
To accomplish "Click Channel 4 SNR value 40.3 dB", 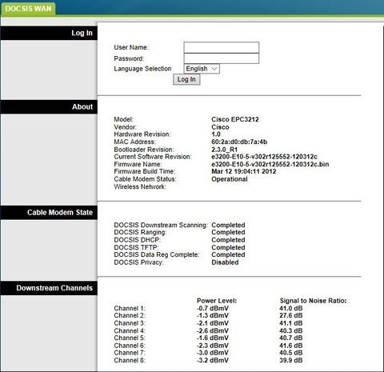I will pyautogui.click(x=291, y=330).
